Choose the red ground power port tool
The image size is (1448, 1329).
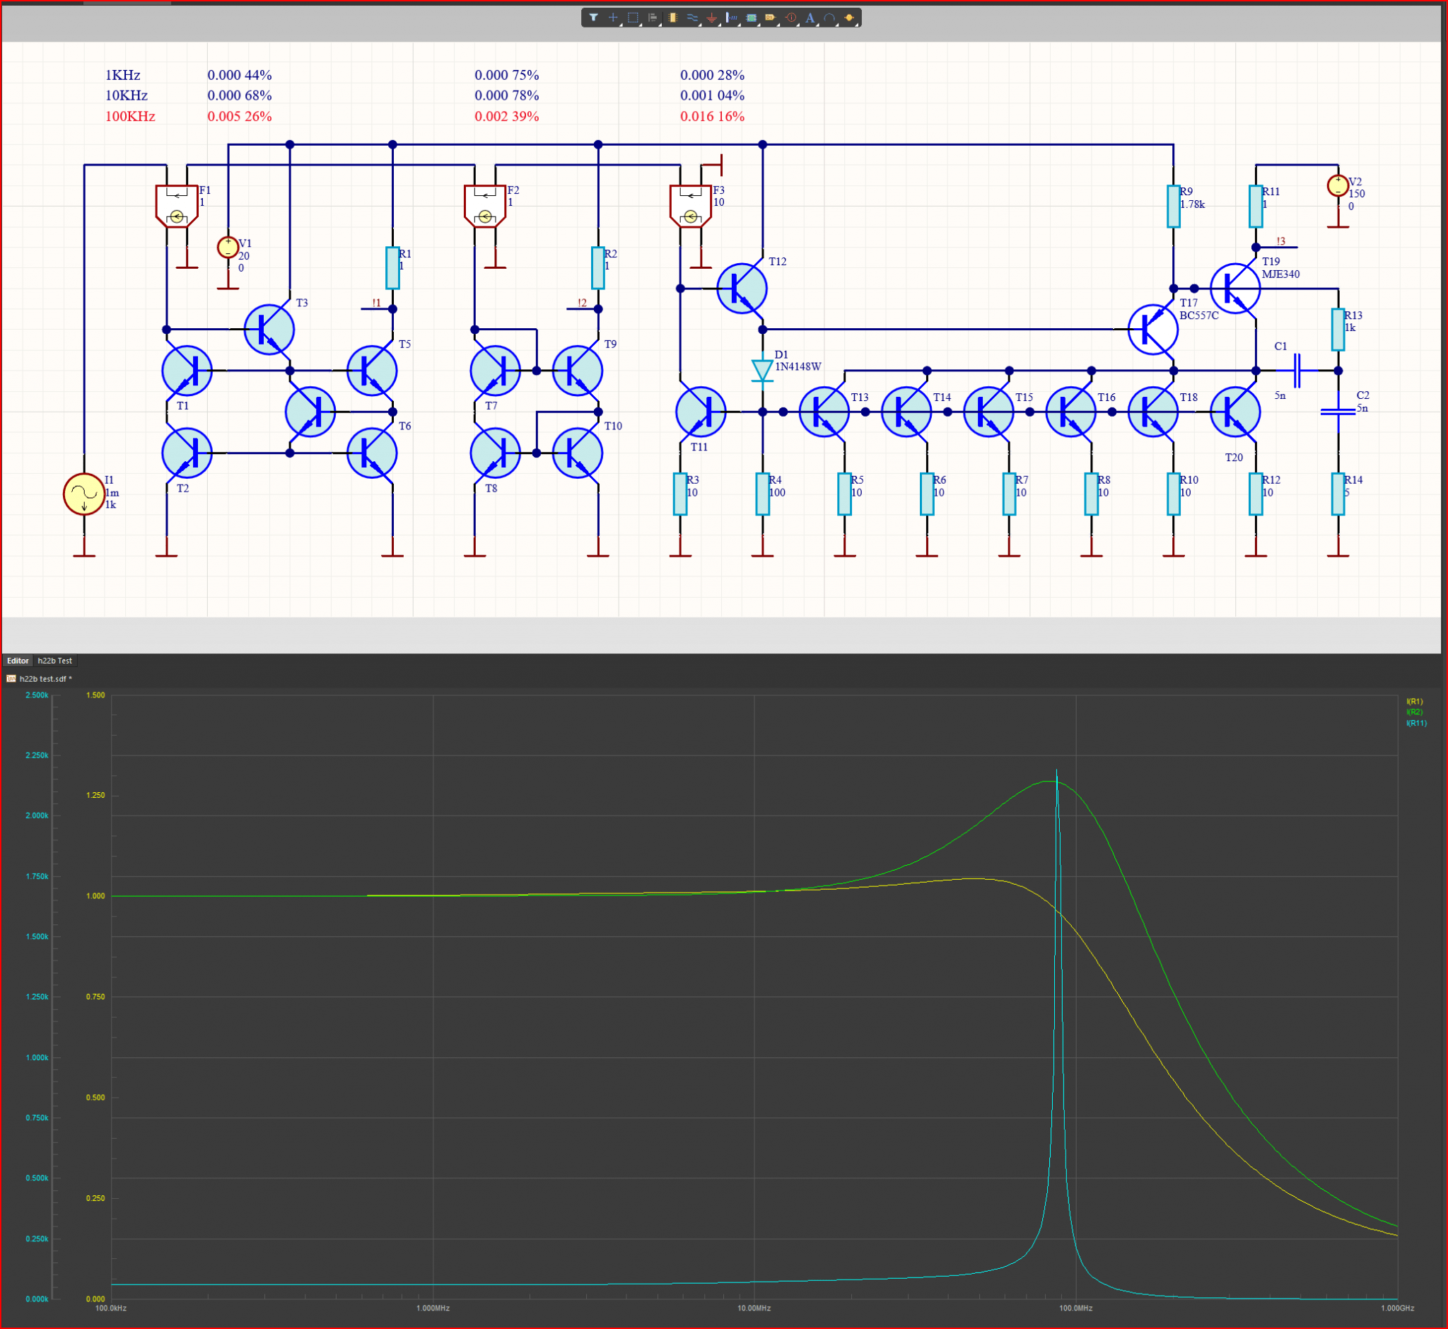click(711, 18)
